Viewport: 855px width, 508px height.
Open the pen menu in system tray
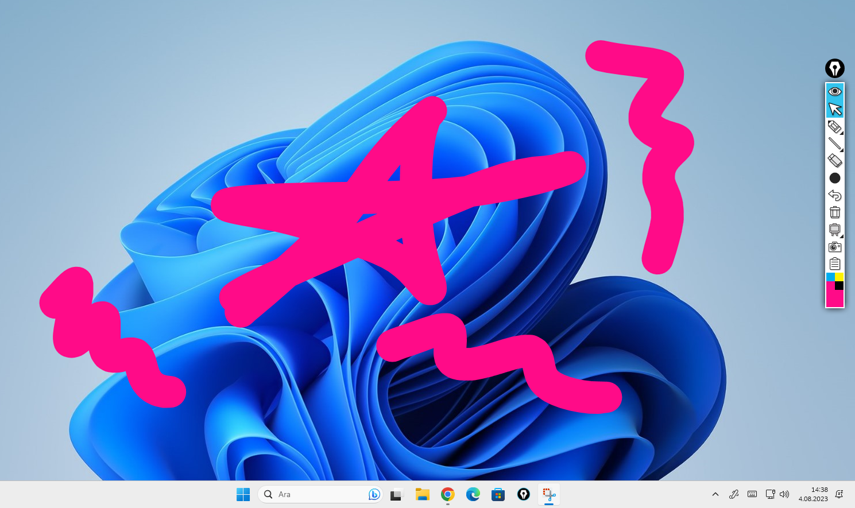[x=734, y=494]
